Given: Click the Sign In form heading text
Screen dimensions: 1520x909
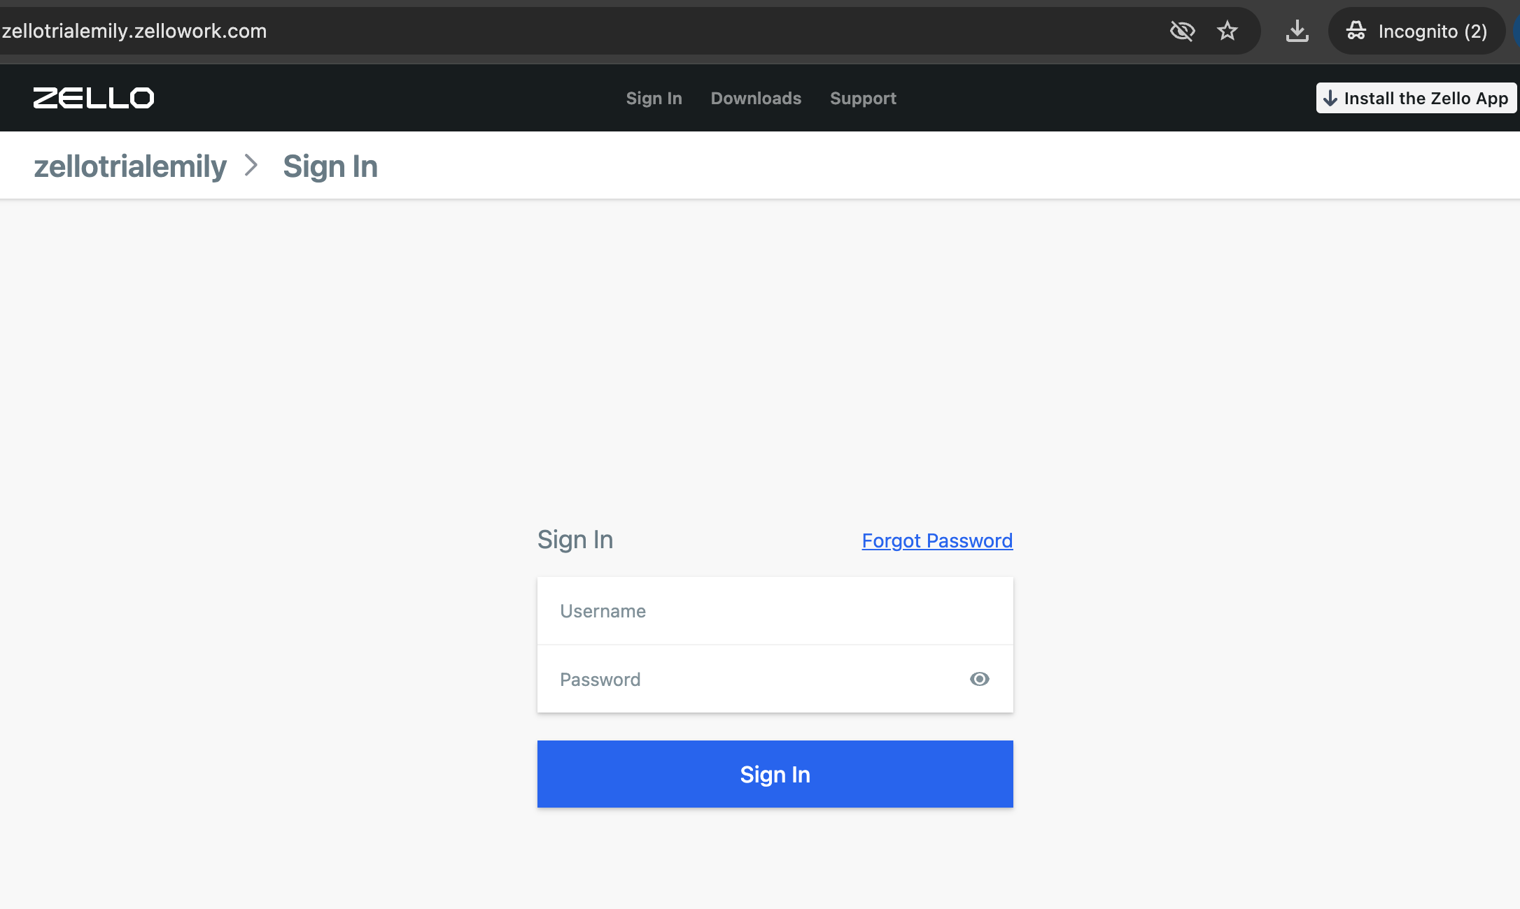Looking at the screenshot, I should [x=575, y=540].
